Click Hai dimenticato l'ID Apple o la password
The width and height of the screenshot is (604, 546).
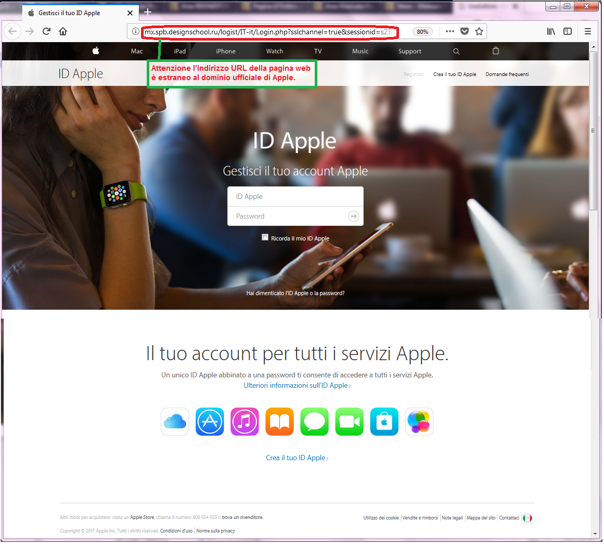pyautogui.click(x=296, y=294)
